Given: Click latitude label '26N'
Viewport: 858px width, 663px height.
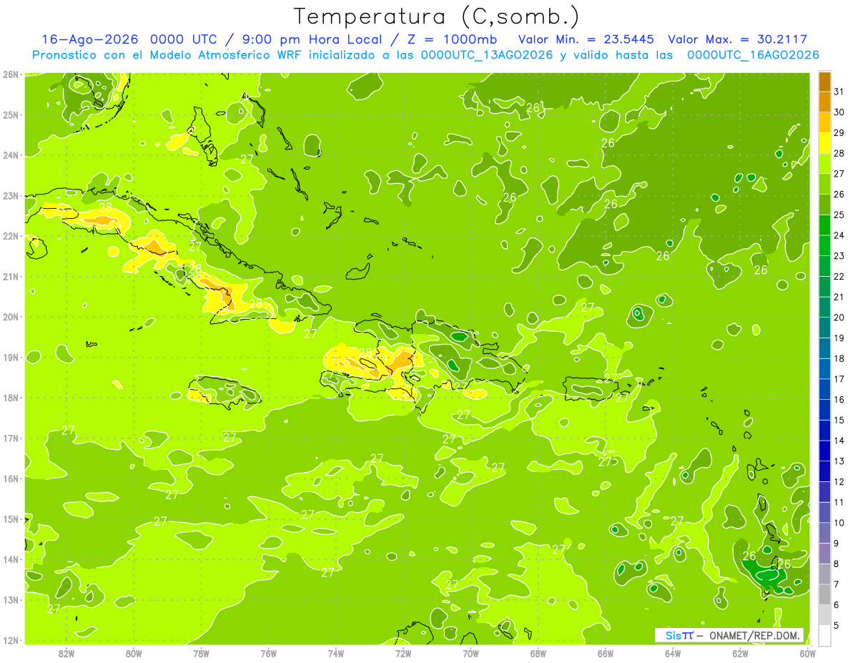Looking at the screenshot, I should [x=11, y=74].
